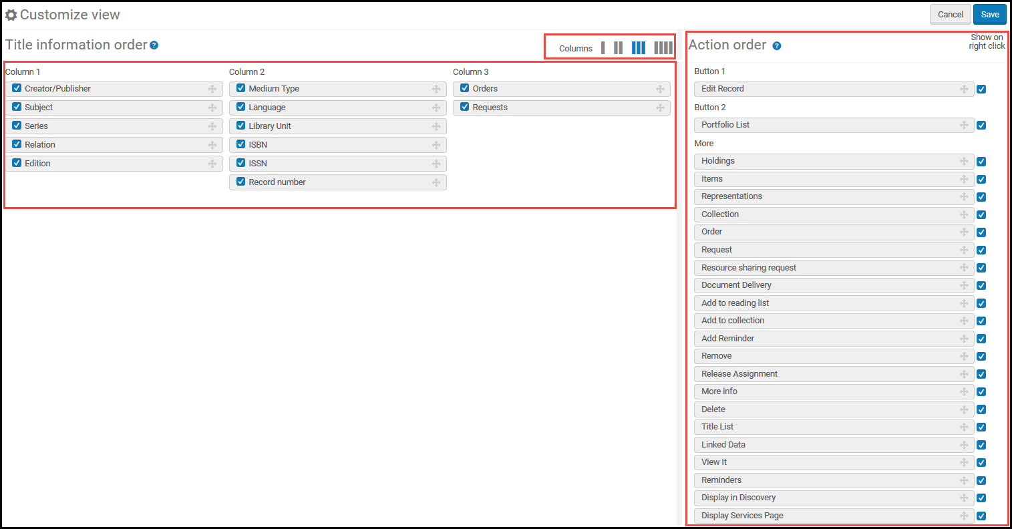Click the move handle on Subject row
The width and height of the screenshot is (1012, 529).
point(212,108)
